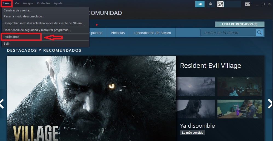Screen dimensions: 273x141
Task: Switch to Big Picture mode icon
Action: point(248,4)
